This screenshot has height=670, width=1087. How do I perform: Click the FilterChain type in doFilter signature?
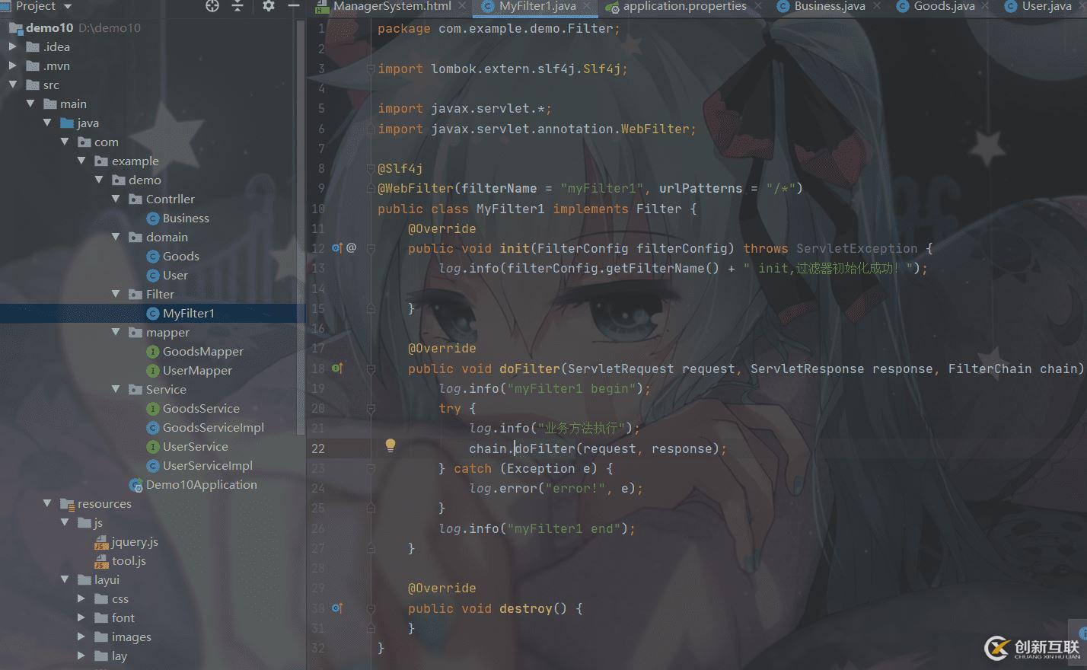point(990,368)
